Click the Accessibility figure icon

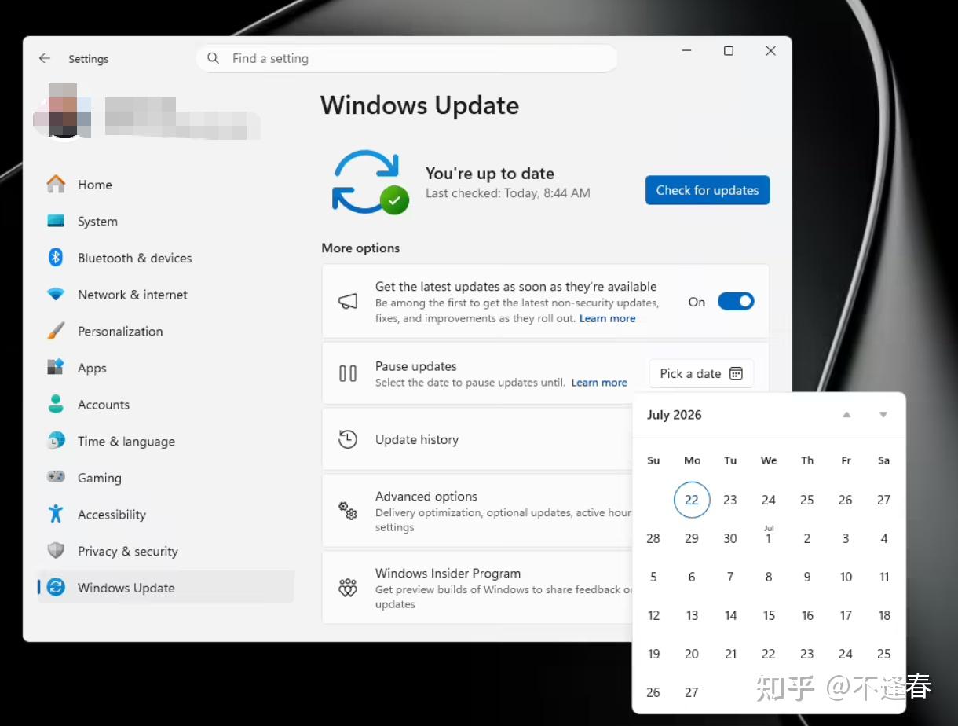(x=56, y=514)
